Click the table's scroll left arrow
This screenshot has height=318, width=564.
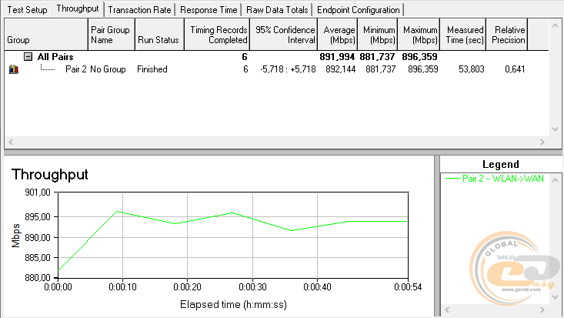point(11,142)
